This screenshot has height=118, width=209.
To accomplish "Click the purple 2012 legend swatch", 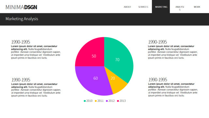I will click(x=107, y=101).
